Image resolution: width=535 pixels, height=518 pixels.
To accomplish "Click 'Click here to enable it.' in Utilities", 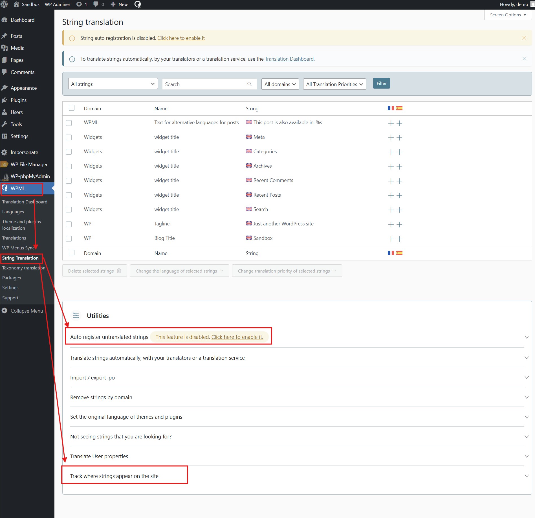I will [x=237, y=337].
